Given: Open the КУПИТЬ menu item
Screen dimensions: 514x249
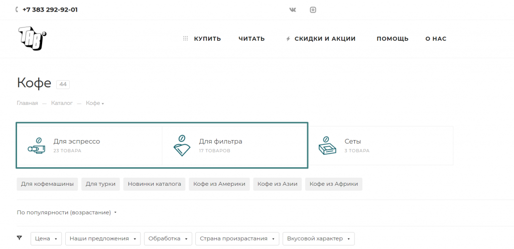Looking at the screenshot, I should coord(207,39).
